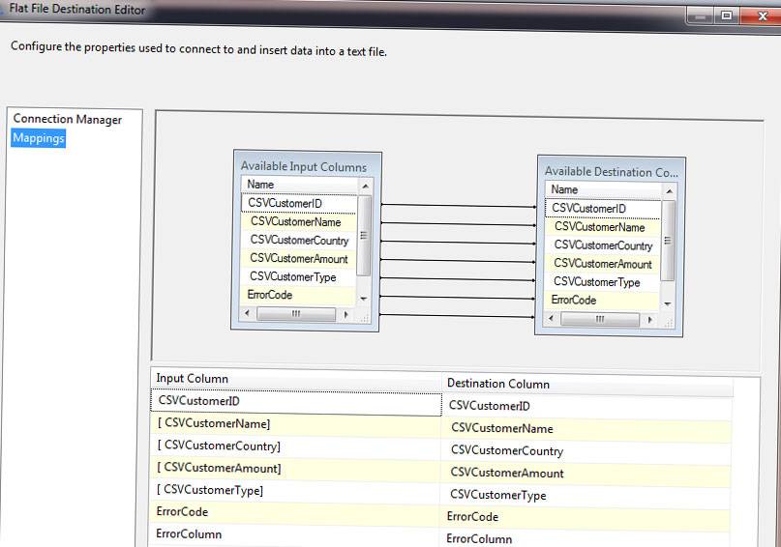Click the Destination Column grid header
Screen dimensions: 781x547
[x=586, y=385]
